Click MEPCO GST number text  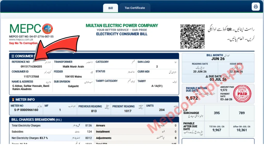[31, 36]
